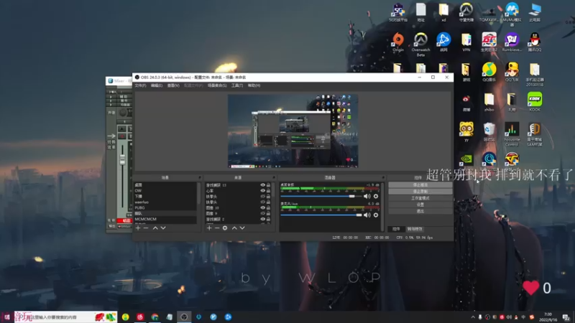Viewport: 575px width, 323px height.
Task: Open the 文件(F) menu in OBS
Action: coord(140,85)
